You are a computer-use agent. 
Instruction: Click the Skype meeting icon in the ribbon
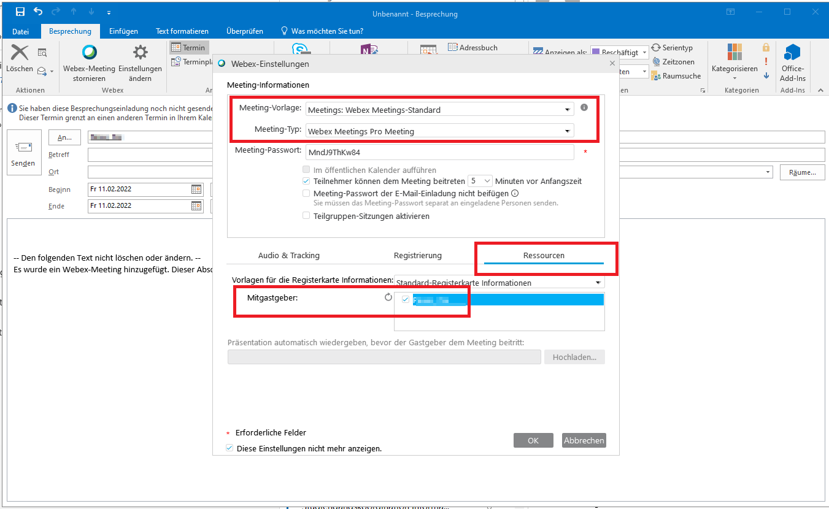click(x=300, y=48)
